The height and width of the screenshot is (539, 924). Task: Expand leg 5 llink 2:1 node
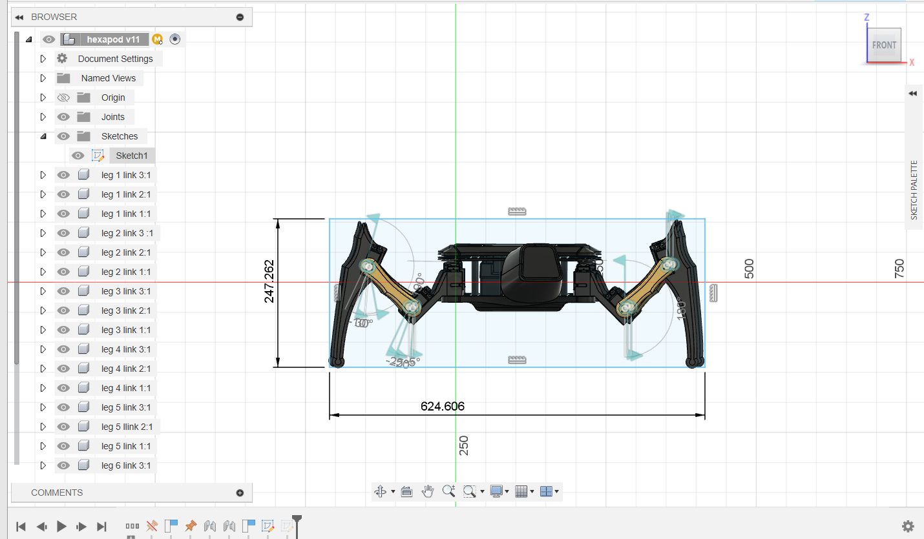coord(43,427)
